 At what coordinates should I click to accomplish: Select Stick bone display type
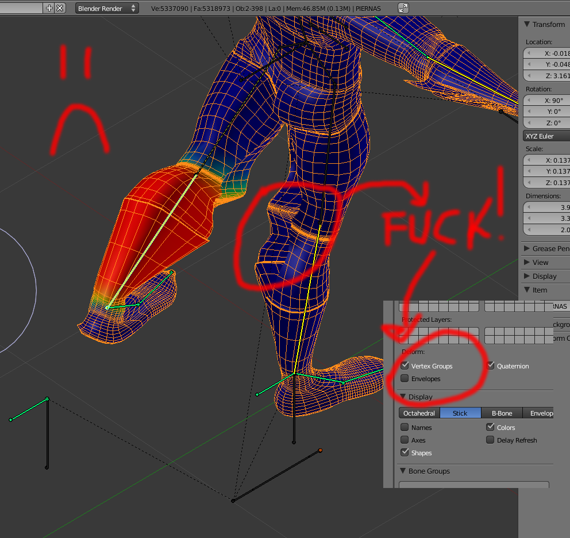coord(460,413)
